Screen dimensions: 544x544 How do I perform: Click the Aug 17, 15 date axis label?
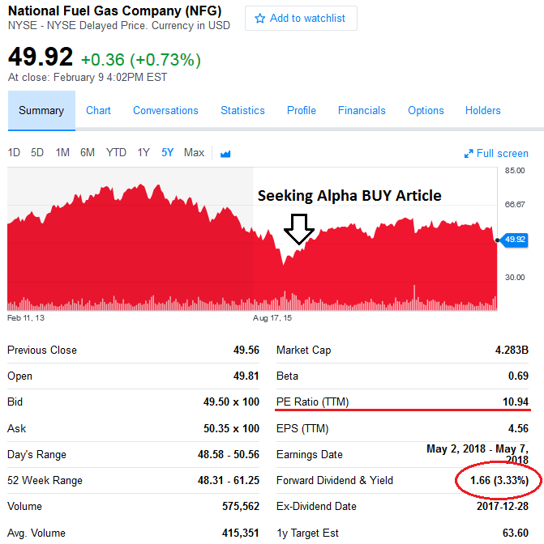[x=272, y=318]
